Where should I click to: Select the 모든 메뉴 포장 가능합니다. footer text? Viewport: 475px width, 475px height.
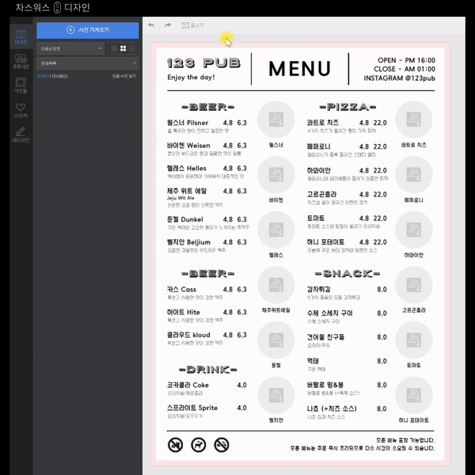tap(405, 440)
